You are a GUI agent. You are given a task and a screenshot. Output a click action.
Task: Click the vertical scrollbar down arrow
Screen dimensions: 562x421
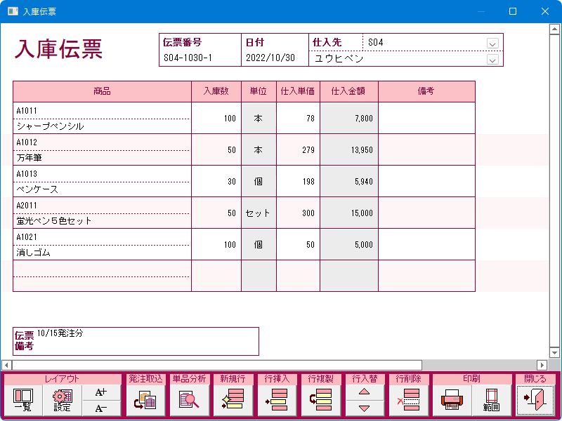tap(554, 352)
